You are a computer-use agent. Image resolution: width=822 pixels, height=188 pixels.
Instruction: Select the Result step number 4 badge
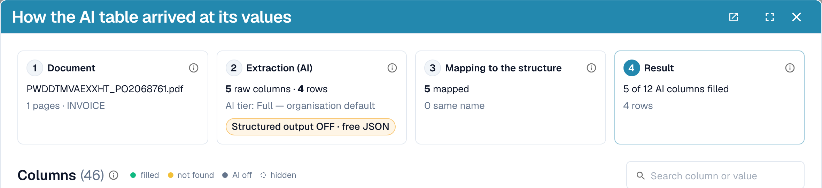(631, 68)
